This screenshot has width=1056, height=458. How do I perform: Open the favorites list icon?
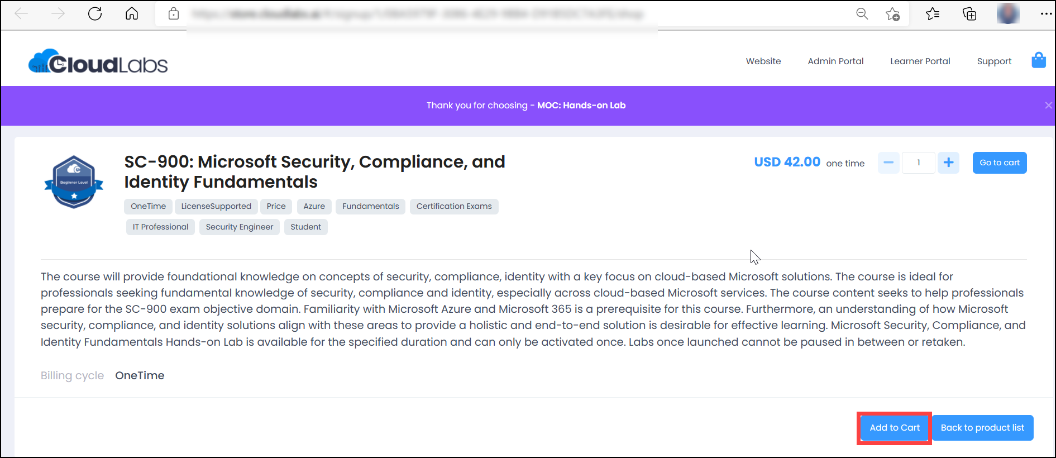(x=933, y=13)
